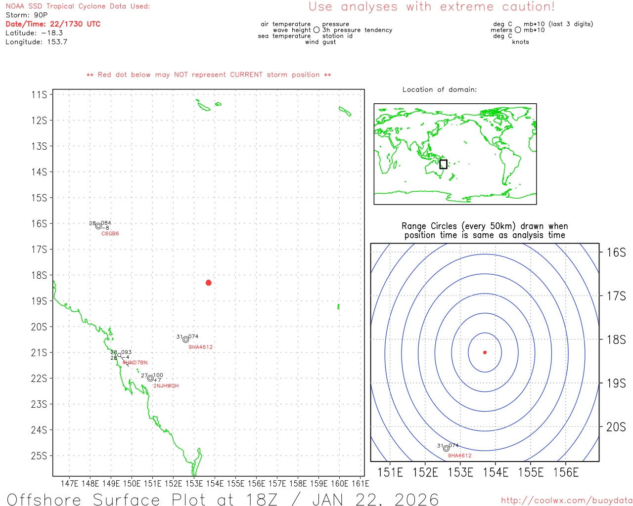This screenshot has height=506, width=633.
Task: Click the '20S' label on Range Circles panel
Action: pos(616,427)
